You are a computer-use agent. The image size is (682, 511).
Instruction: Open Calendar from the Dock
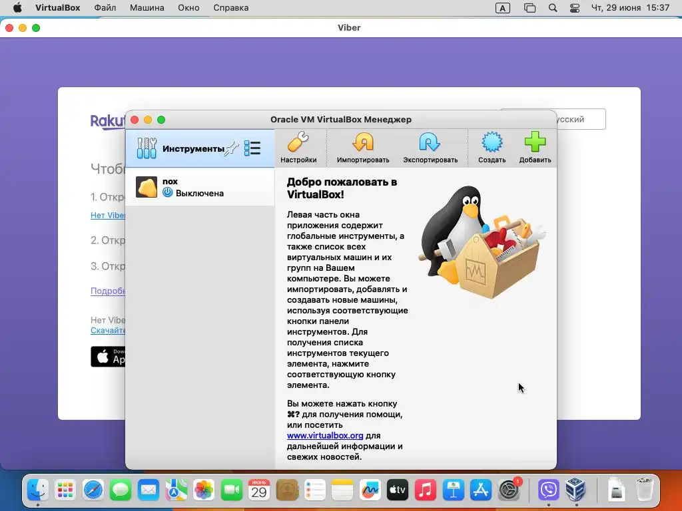click(259, 490)
